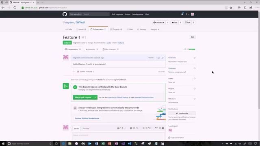
Task: Open Issues in top navigation
Action: [x=128, y=15]
